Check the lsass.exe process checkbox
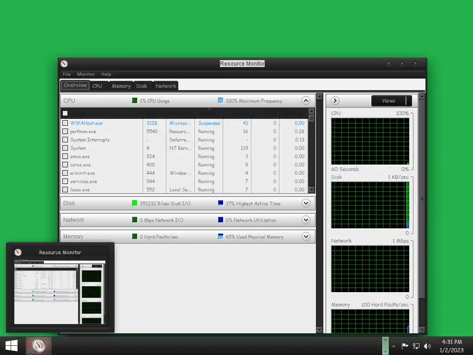The image size is (473, 355). [x=65, y=190]
